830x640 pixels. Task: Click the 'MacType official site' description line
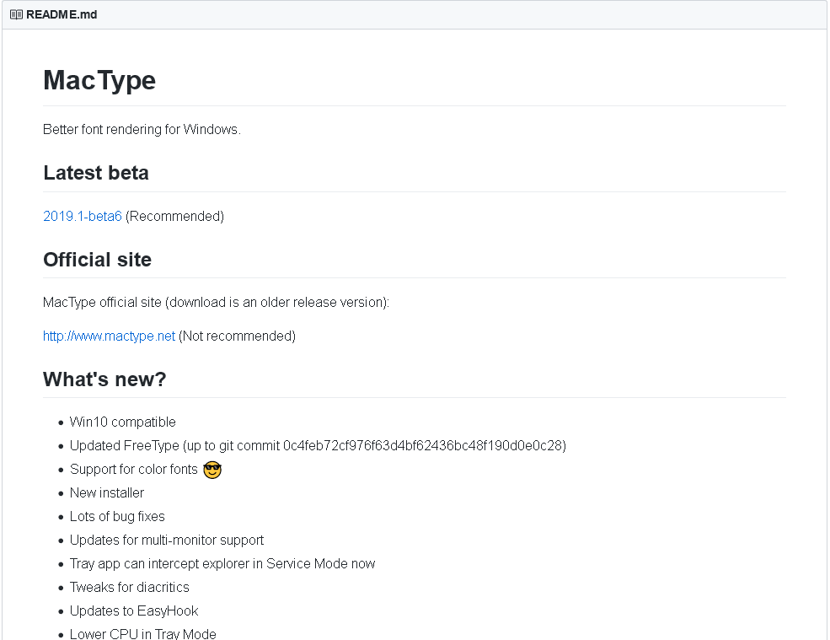[216, 302]
